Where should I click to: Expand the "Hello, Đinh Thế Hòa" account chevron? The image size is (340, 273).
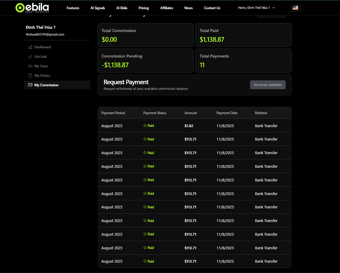pyautogui.click(x=274, y=8)
